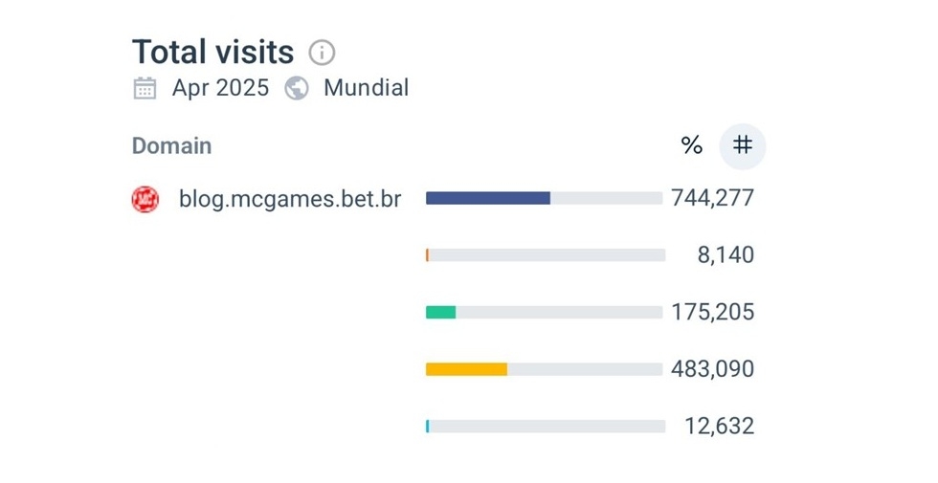
Task: Select the 12,632 visits value
Action: coord(719,426)
